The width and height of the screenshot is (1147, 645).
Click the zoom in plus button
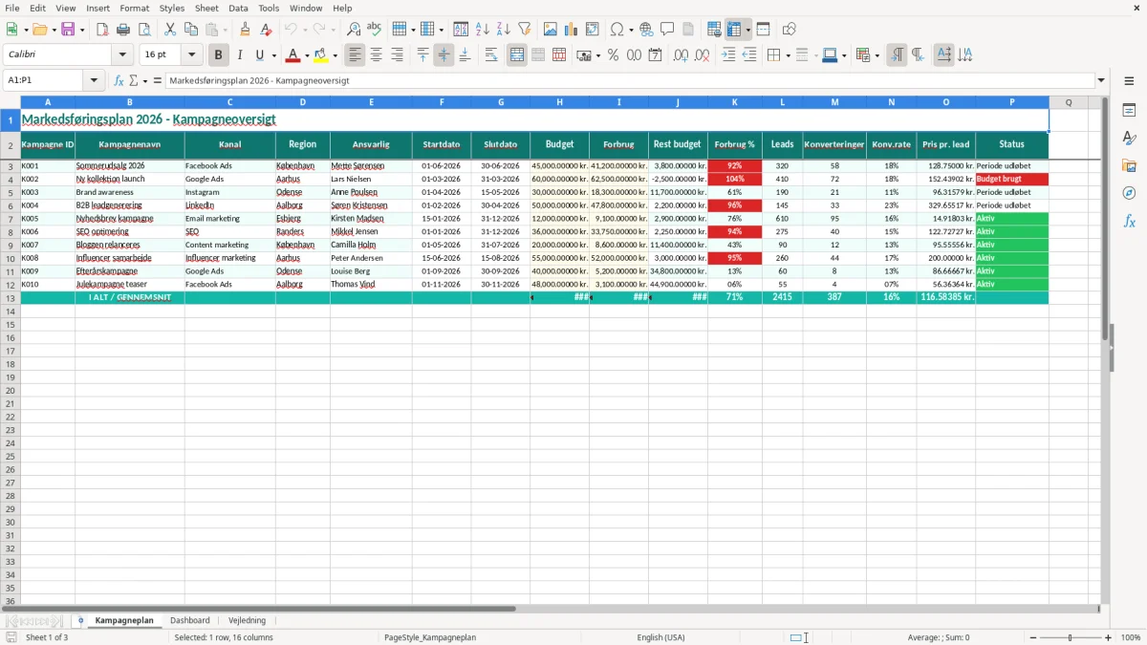pos(1109,637)
